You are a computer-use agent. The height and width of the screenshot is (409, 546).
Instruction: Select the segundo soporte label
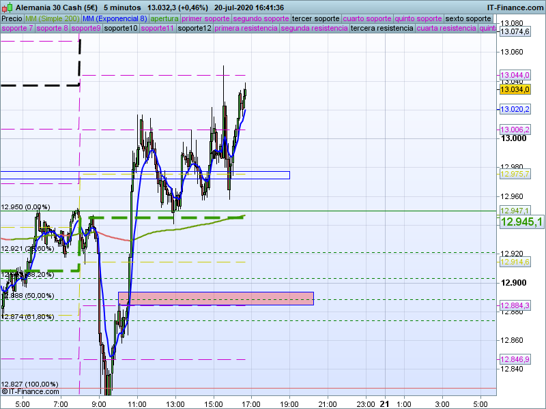(261, 18)
